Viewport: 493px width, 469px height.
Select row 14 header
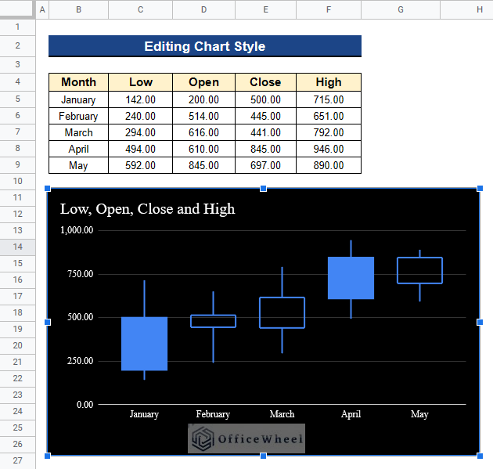pyautogui.click(x=17, y=247)
